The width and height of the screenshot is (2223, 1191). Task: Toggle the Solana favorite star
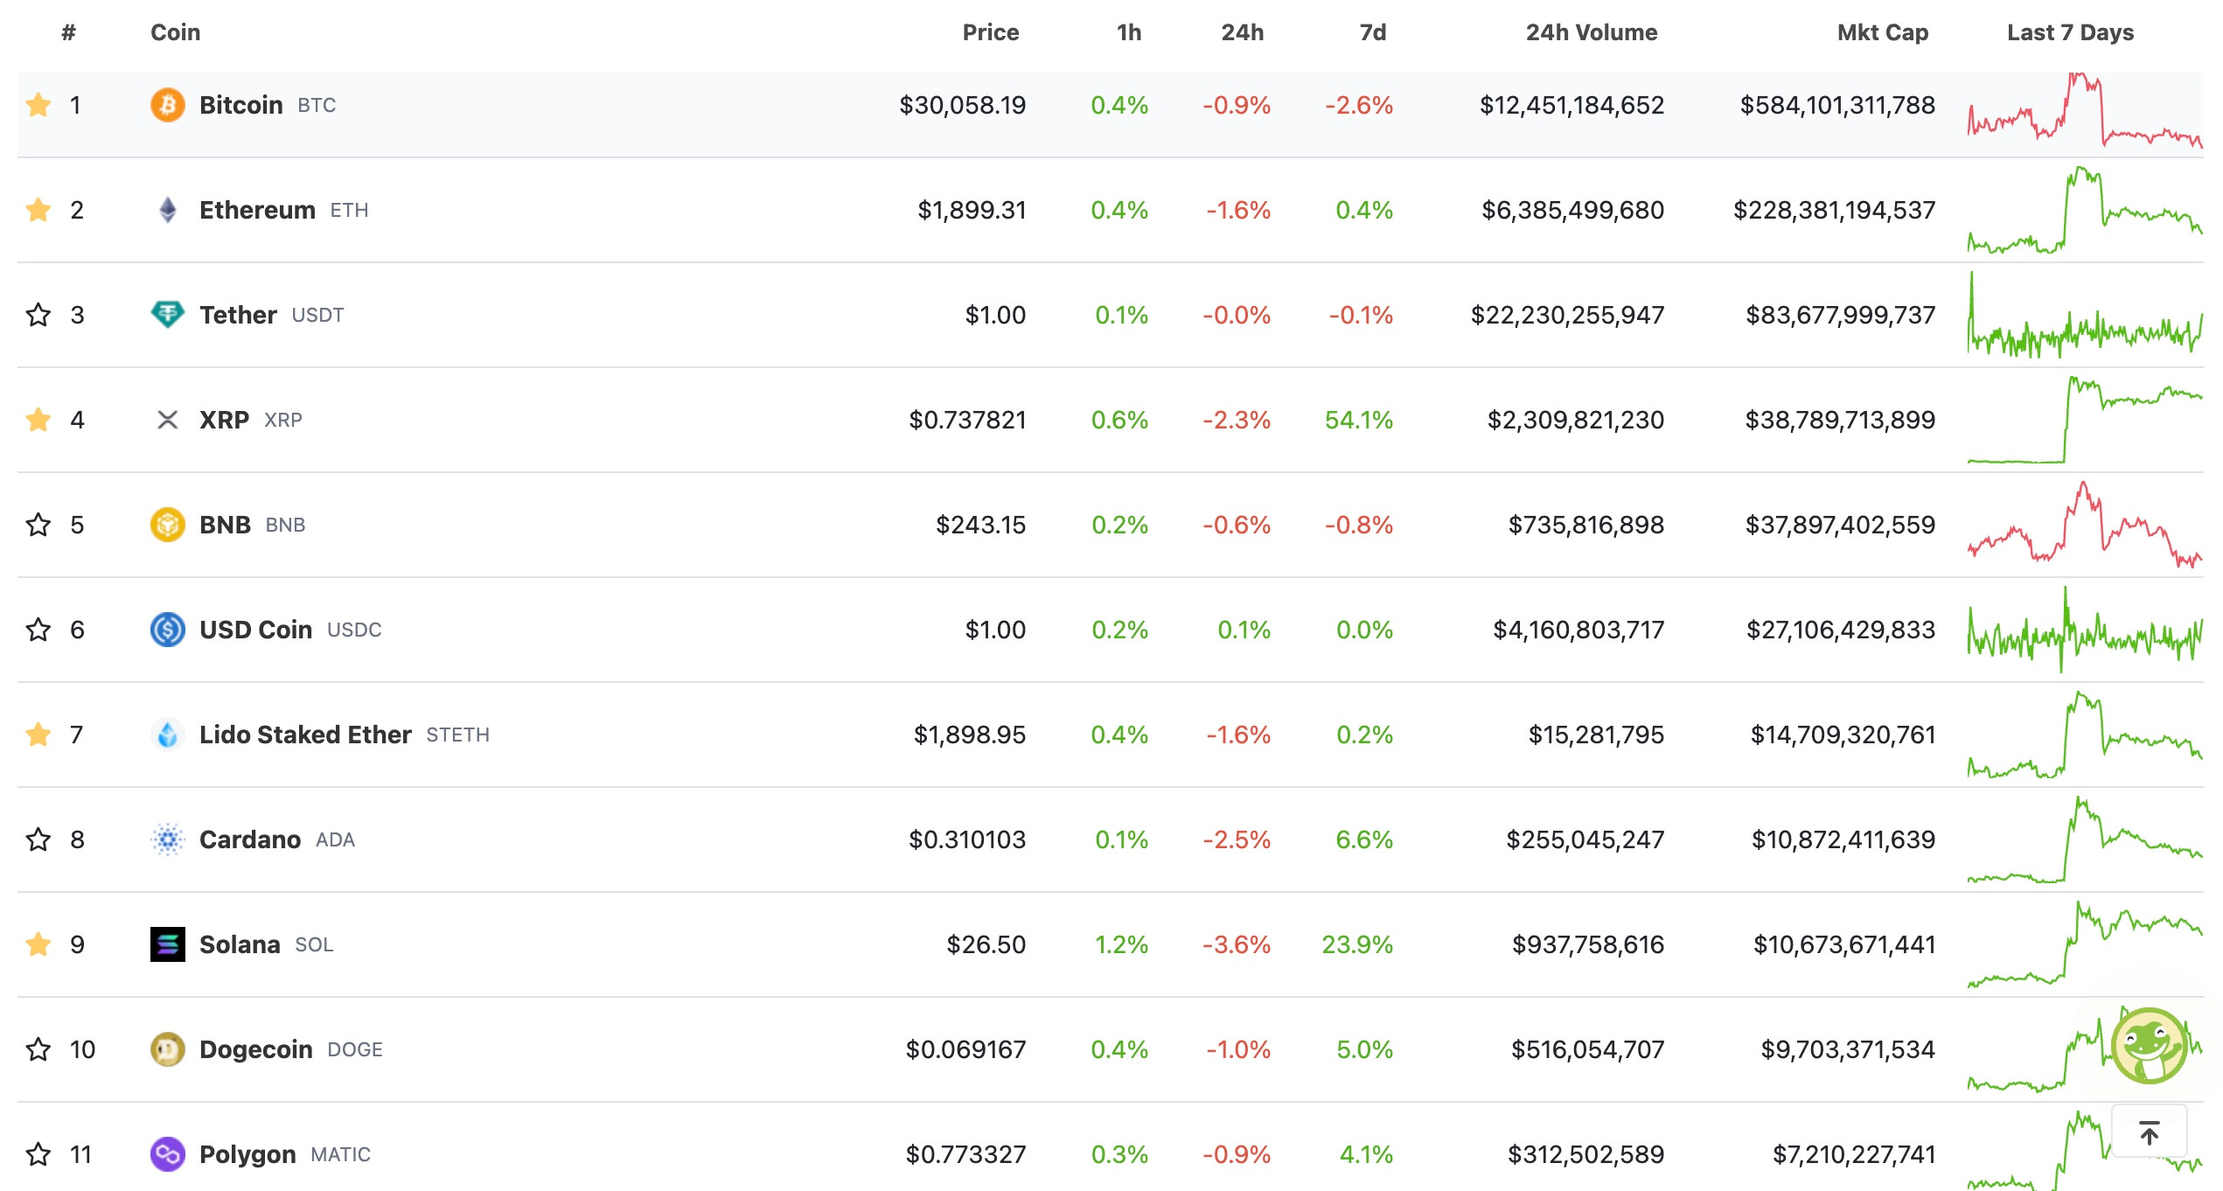point(38,944)
